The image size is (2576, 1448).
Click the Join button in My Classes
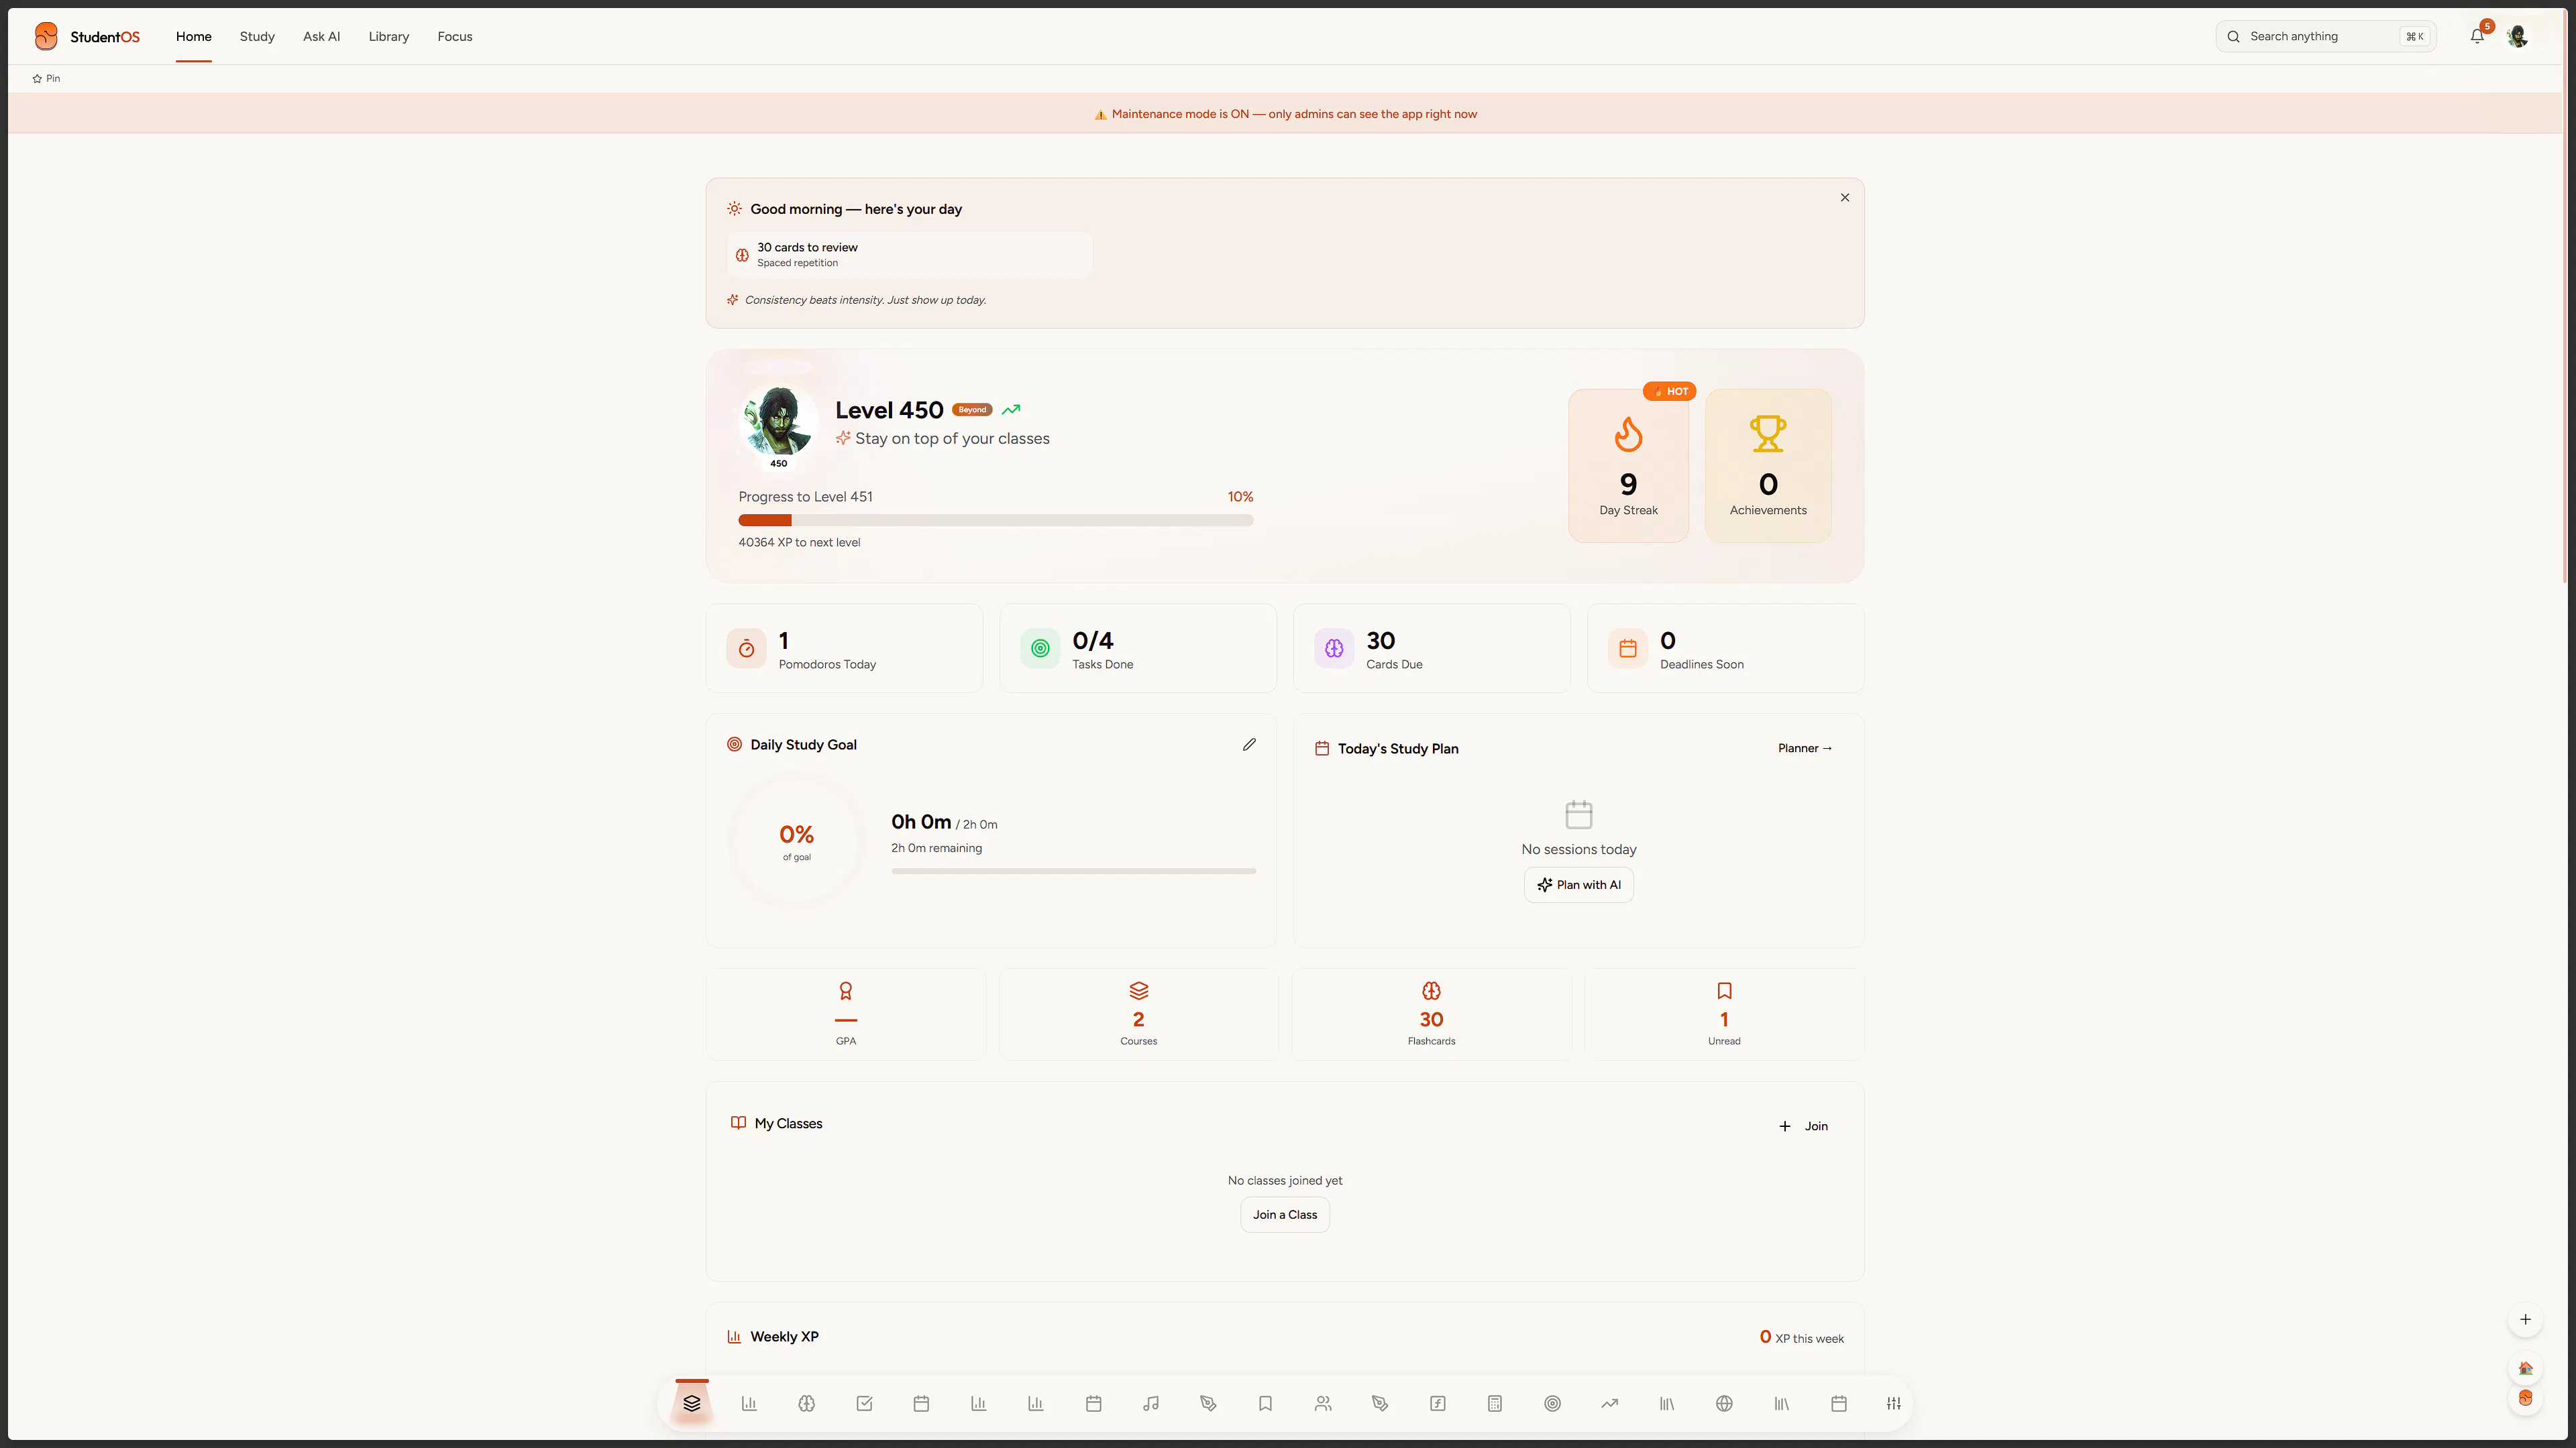point(1804,1126)
